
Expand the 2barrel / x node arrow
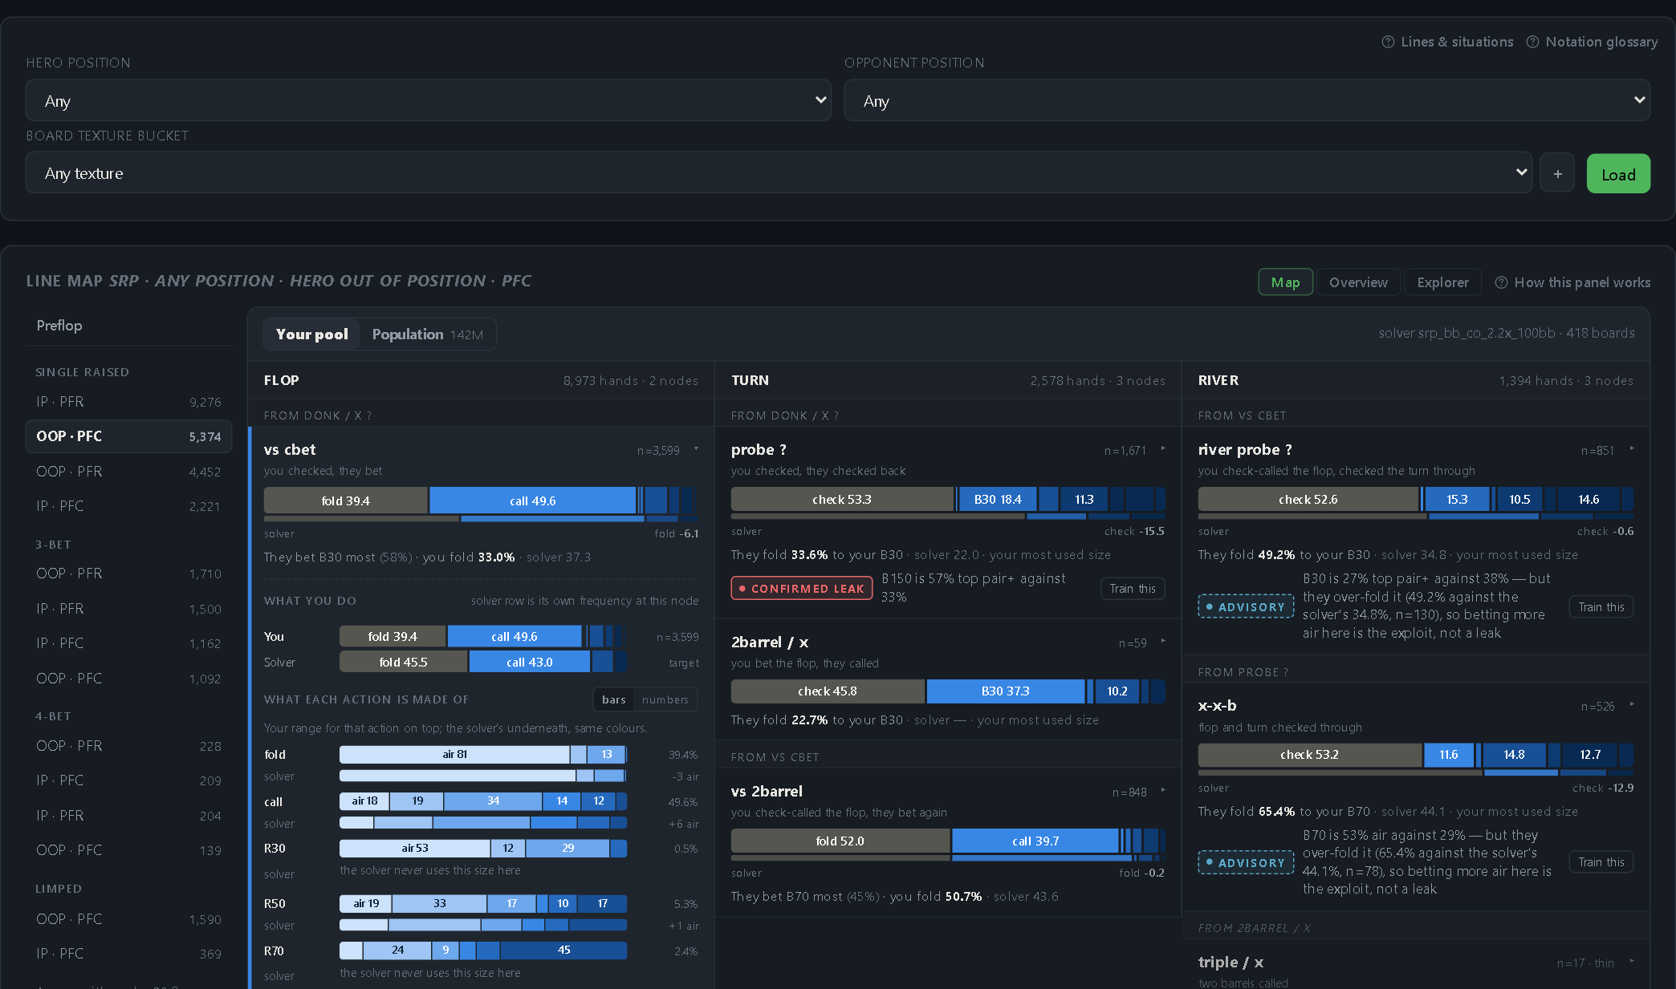pos(1163,642)
